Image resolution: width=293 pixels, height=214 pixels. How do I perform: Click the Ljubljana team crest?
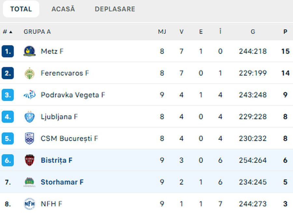pyautogui.click(x=30, y=117)
